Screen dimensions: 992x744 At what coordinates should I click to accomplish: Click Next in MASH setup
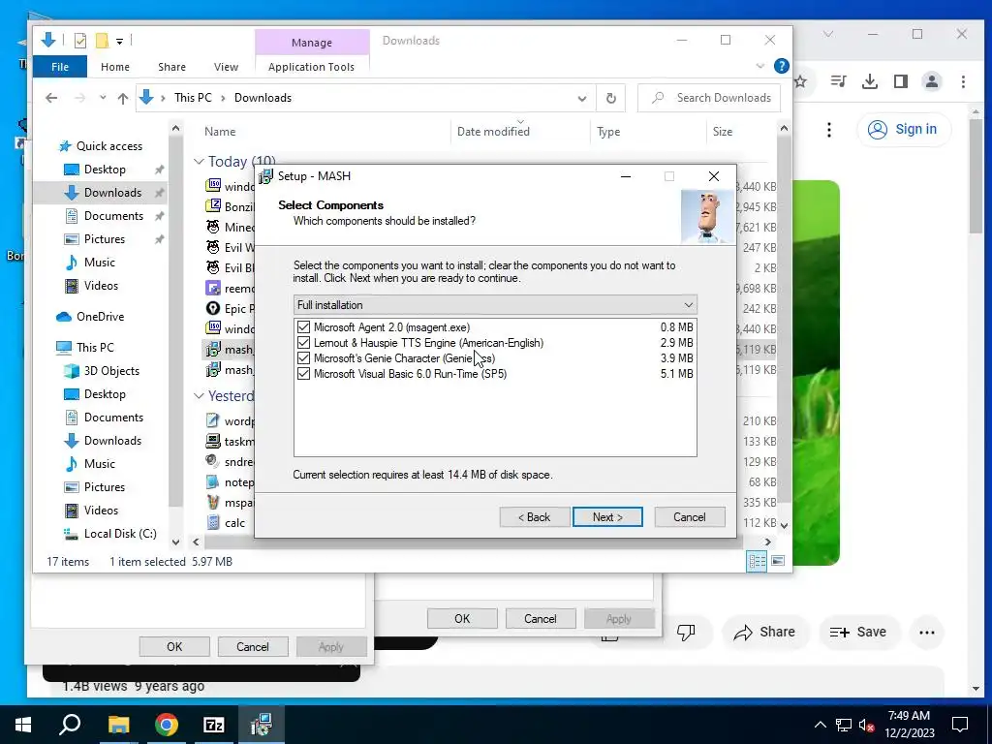(x=607, y=517)
